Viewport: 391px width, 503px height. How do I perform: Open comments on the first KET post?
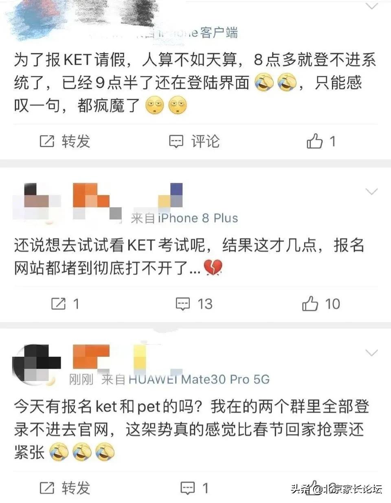point(194,141)
